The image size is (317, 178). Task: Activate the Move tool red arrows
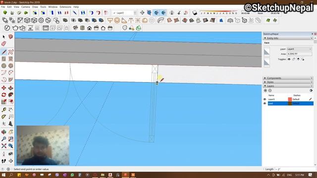[3, 88]
